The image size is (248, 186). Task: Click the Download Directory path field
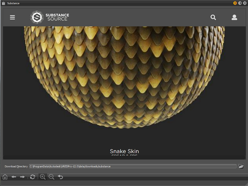[x=133, y=166]
